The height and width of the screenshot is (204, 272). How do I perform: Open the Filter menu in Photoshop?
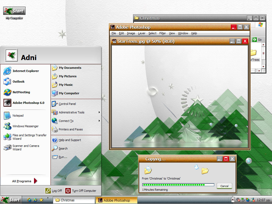pos(163,33)
